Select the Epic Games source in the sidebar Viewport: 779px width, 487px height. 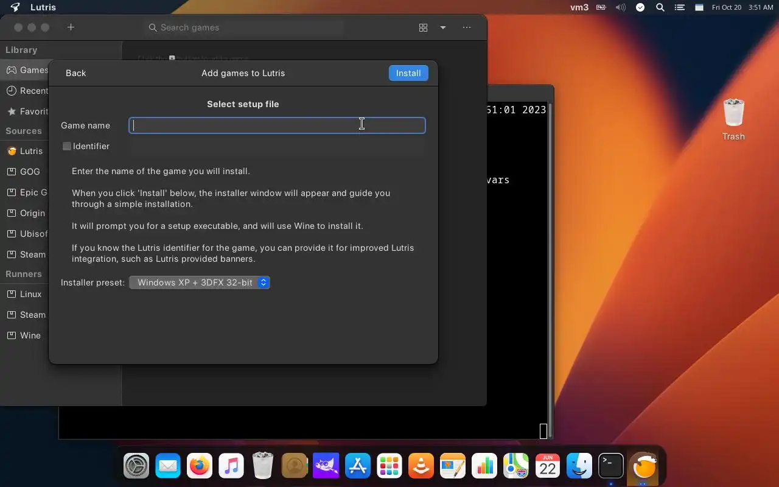pyautogui.click(x=26, y=192)
